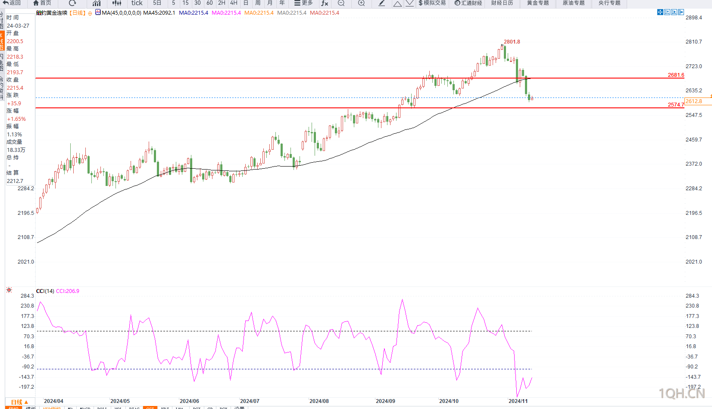
Task: Click the 2574.7 red support line label
Action: pyautogui.click(x=676, y=105)
